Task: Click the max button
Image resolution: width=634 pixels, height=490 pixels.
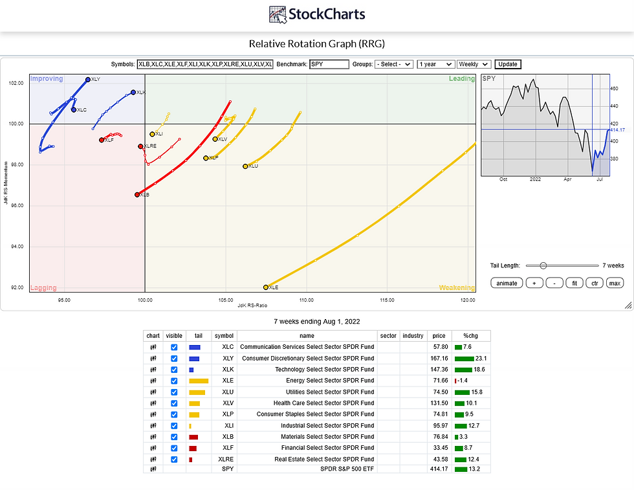Action: (x=615, y=284)
